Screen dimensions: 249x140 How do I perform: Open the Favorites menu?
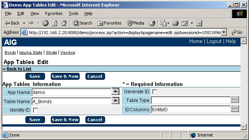pyautogui.click(x=53, y=13)
